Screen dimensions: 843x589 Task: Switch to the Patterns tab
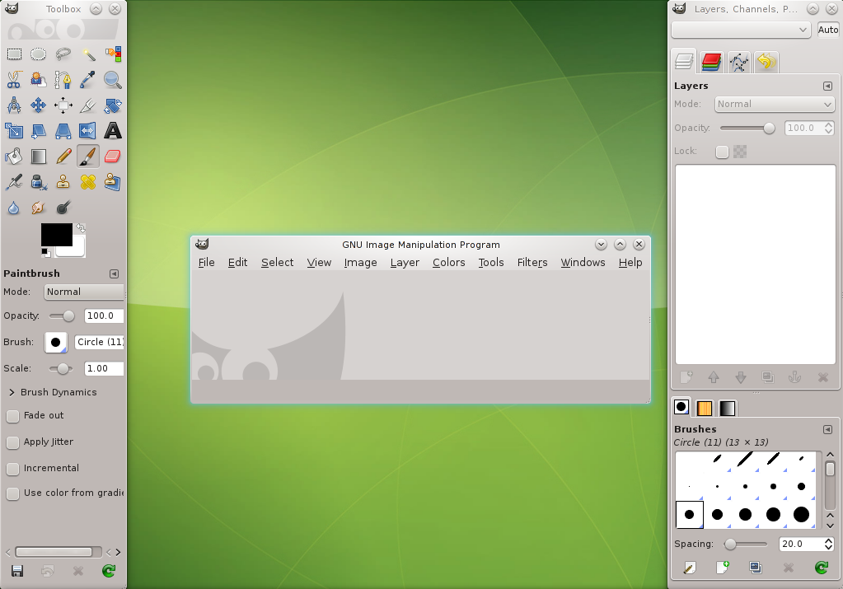(x=705, y=409)
